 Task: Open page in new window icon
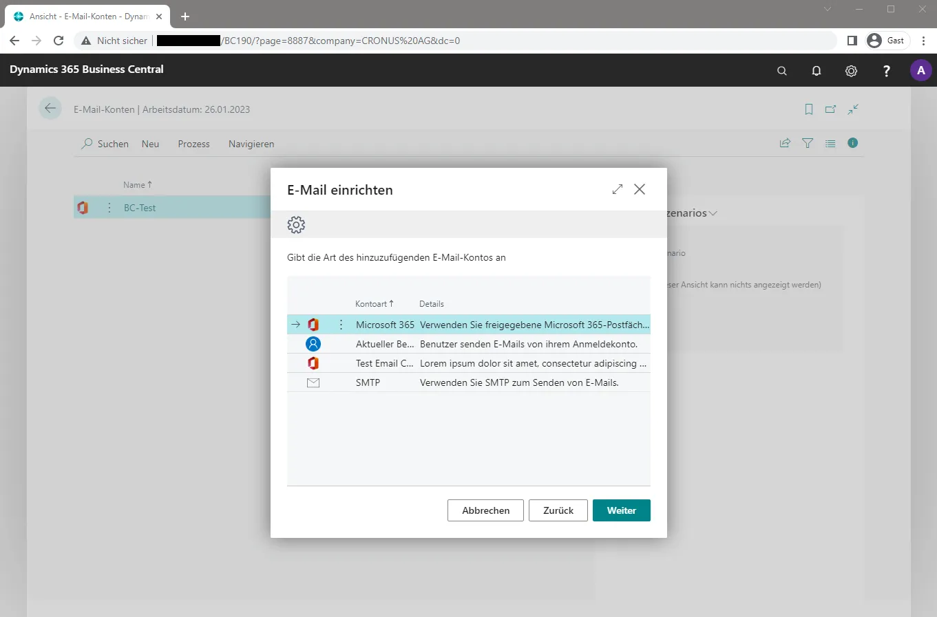coord(831,109)
